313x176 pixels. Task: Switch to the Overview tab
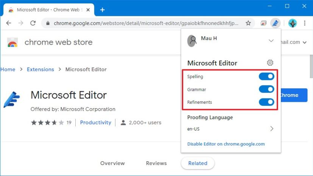[x=112, y=163]
